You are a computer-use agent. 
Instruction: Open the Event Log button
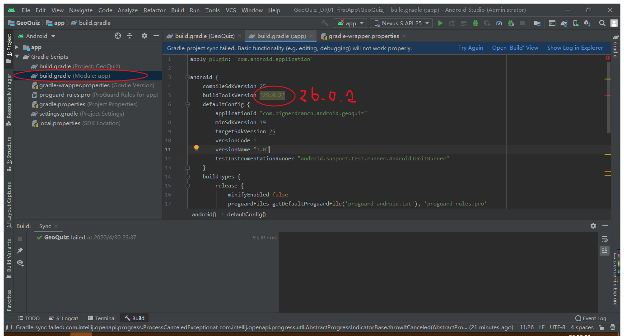point(591,318)
